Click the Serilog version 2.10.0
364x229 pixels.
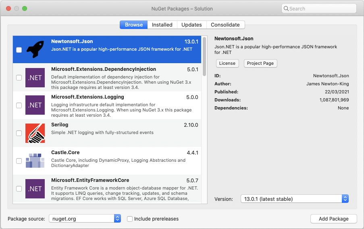pos(191,125)
